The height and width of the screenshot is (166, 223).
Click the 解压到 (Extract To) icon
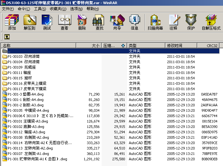(x=29, y=22)
